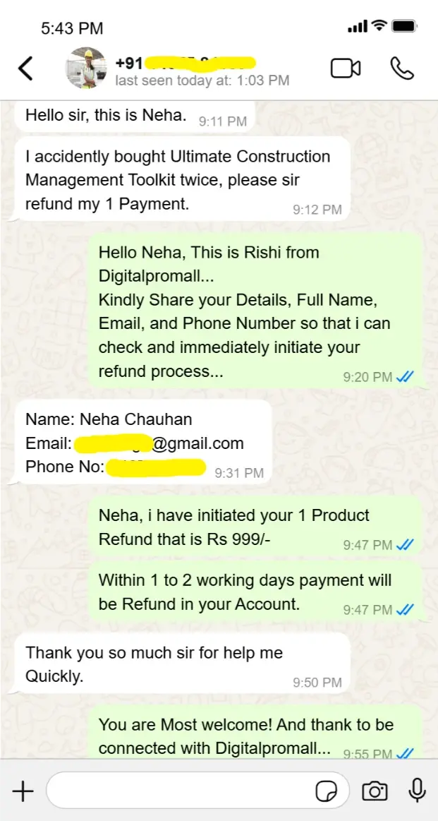The image size is (438, 821).
Task: Open the camera from the input bar
Action: point(375,791)
